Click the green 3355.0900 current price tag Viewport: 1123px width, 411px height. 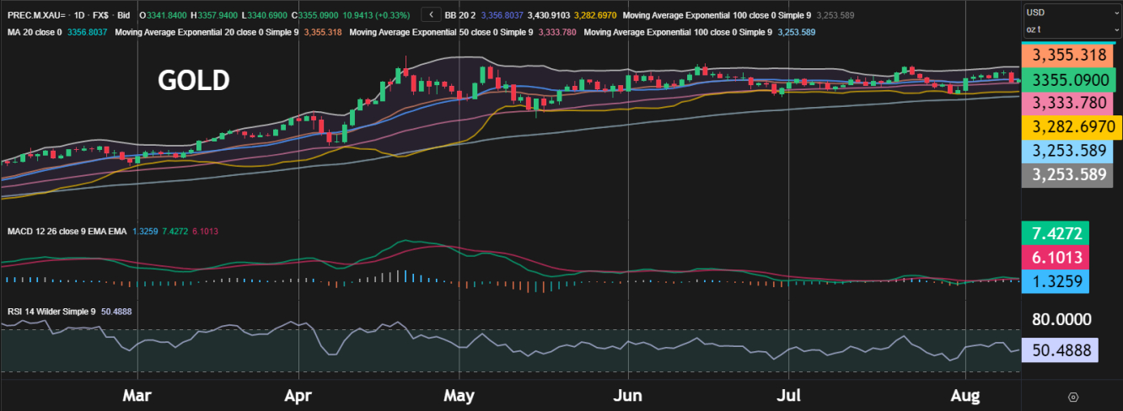(1068, 79)
